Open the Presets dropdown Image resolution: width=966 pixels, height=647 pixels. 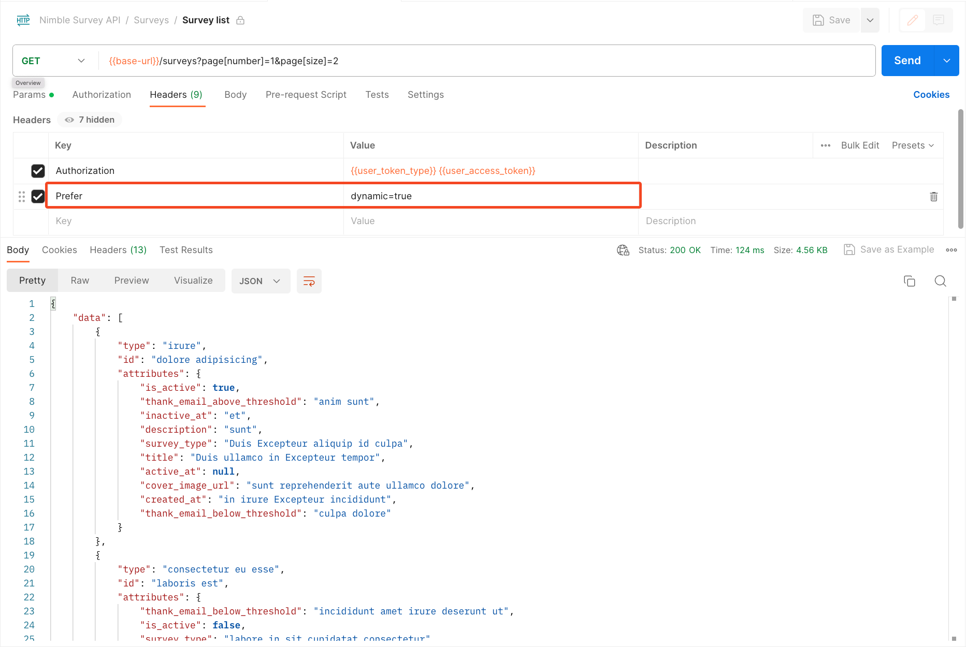click(x=913, y=145)
